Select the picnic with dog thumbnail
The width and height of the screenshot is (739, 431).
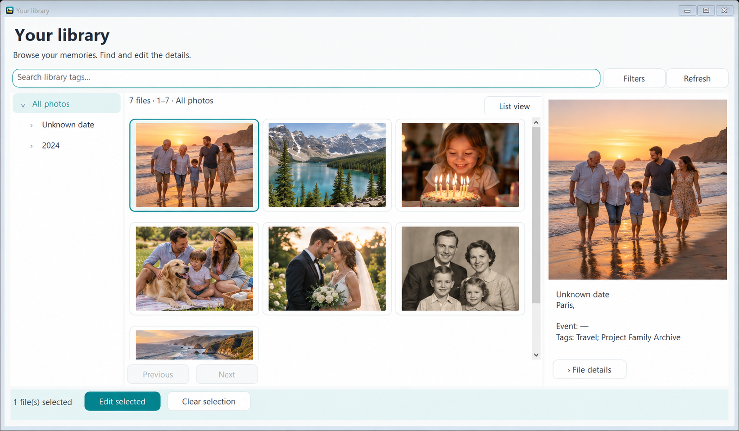point(194,269)
